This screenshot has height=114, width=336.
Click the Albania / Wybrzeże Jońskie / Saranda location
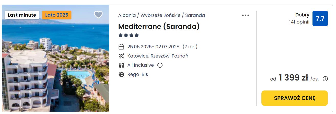[161, 15]
